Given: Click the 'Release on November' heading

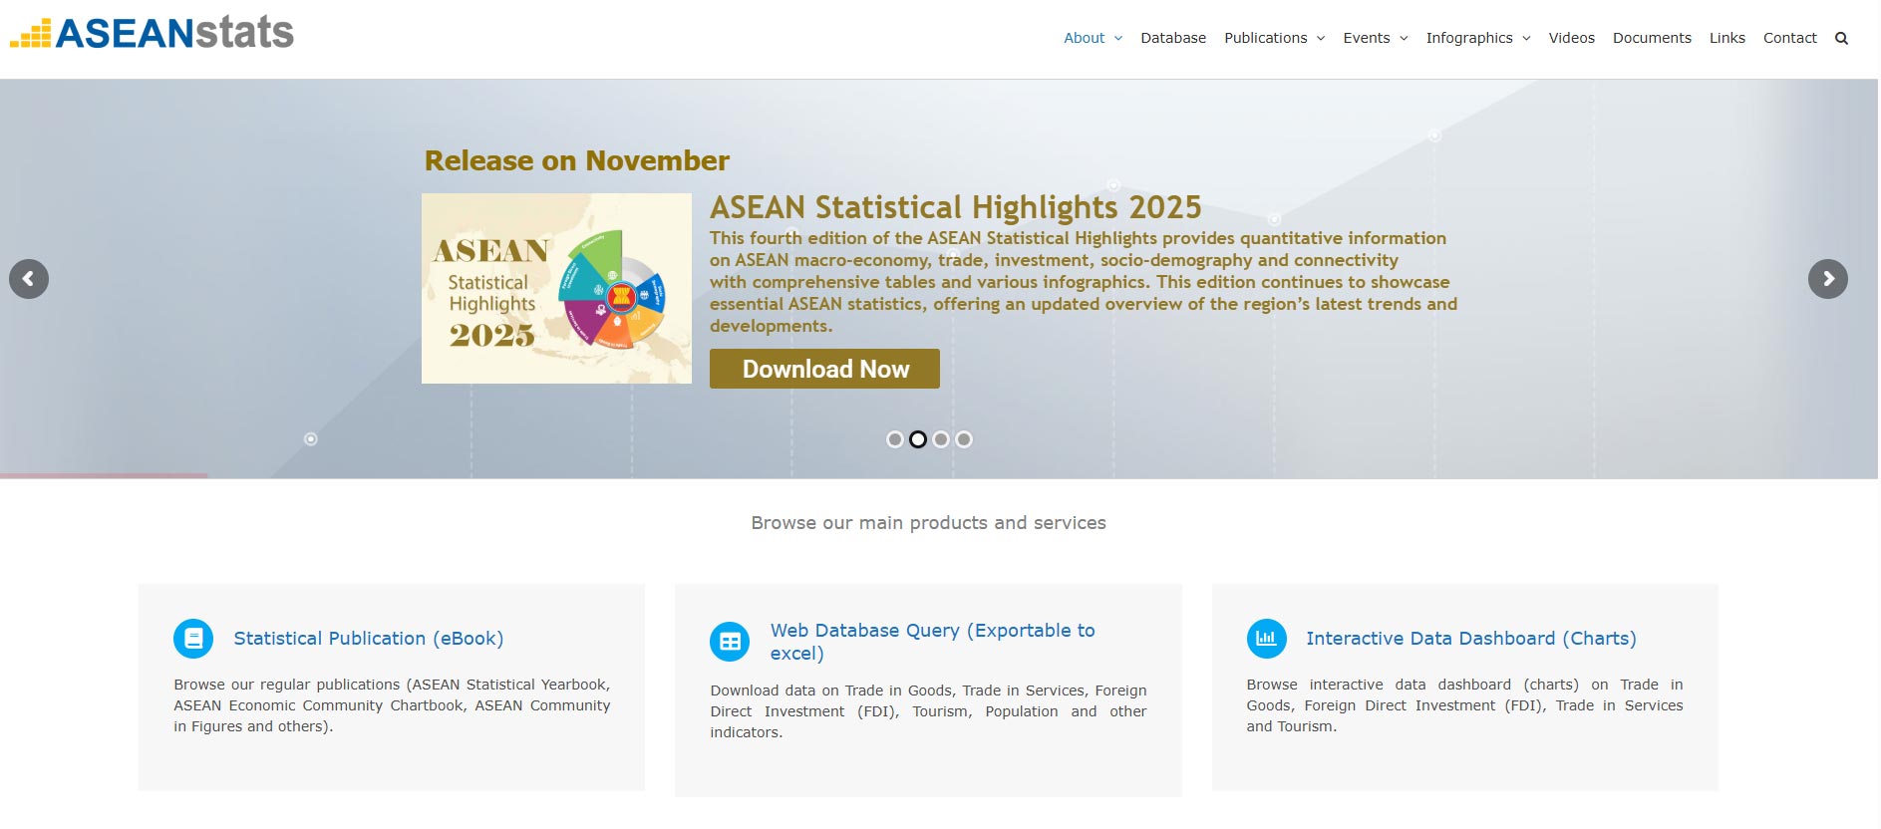Looking at the screenshot, I should 577,160.
